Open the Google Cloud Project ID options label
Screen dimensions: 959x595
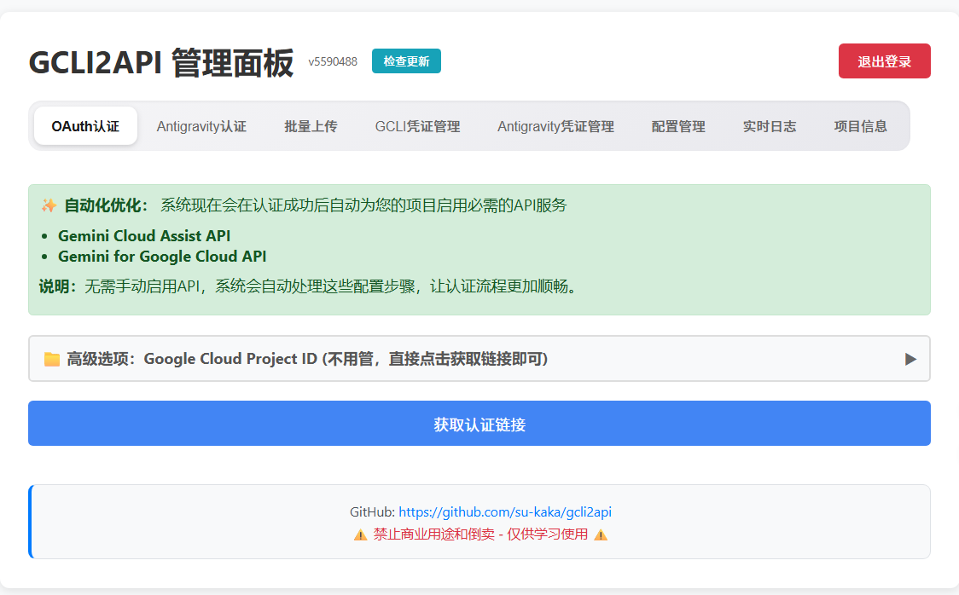pyautogui.click(x=307, y=359)
